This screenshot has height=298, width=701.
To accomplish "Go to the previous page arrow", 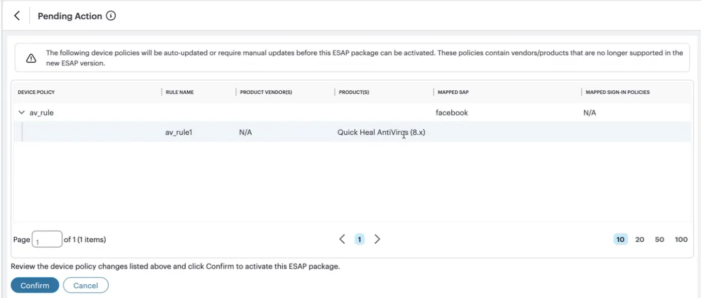I will 342,239.
